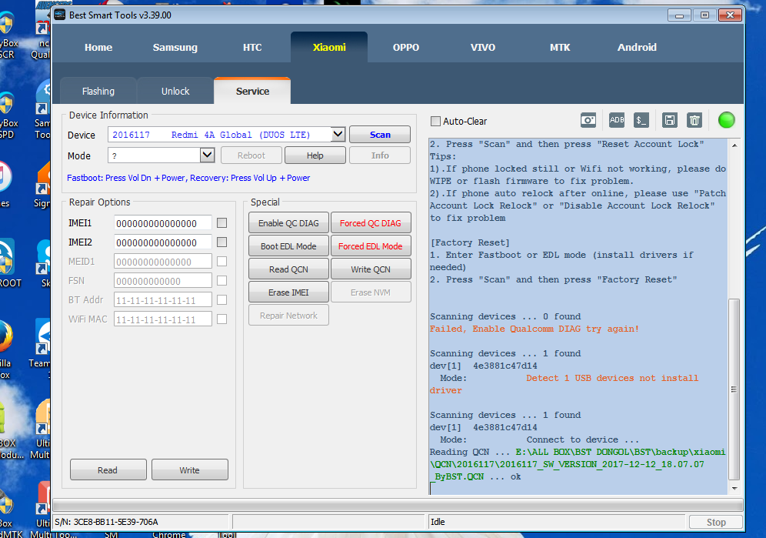Click the Read button in Repair Options
766x538 pixels.
pyautogui.click(x=108, y=470)
